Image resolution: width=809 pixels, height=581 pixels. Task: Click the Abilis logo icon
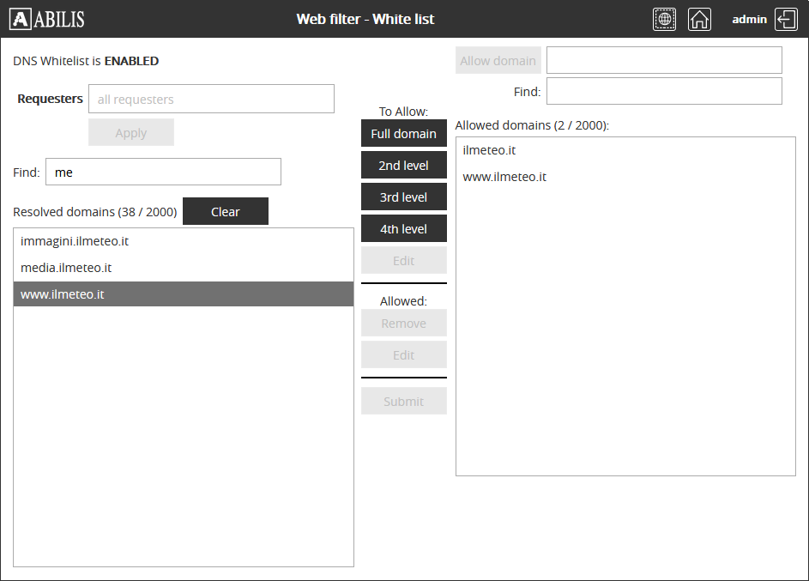(21, 19)
